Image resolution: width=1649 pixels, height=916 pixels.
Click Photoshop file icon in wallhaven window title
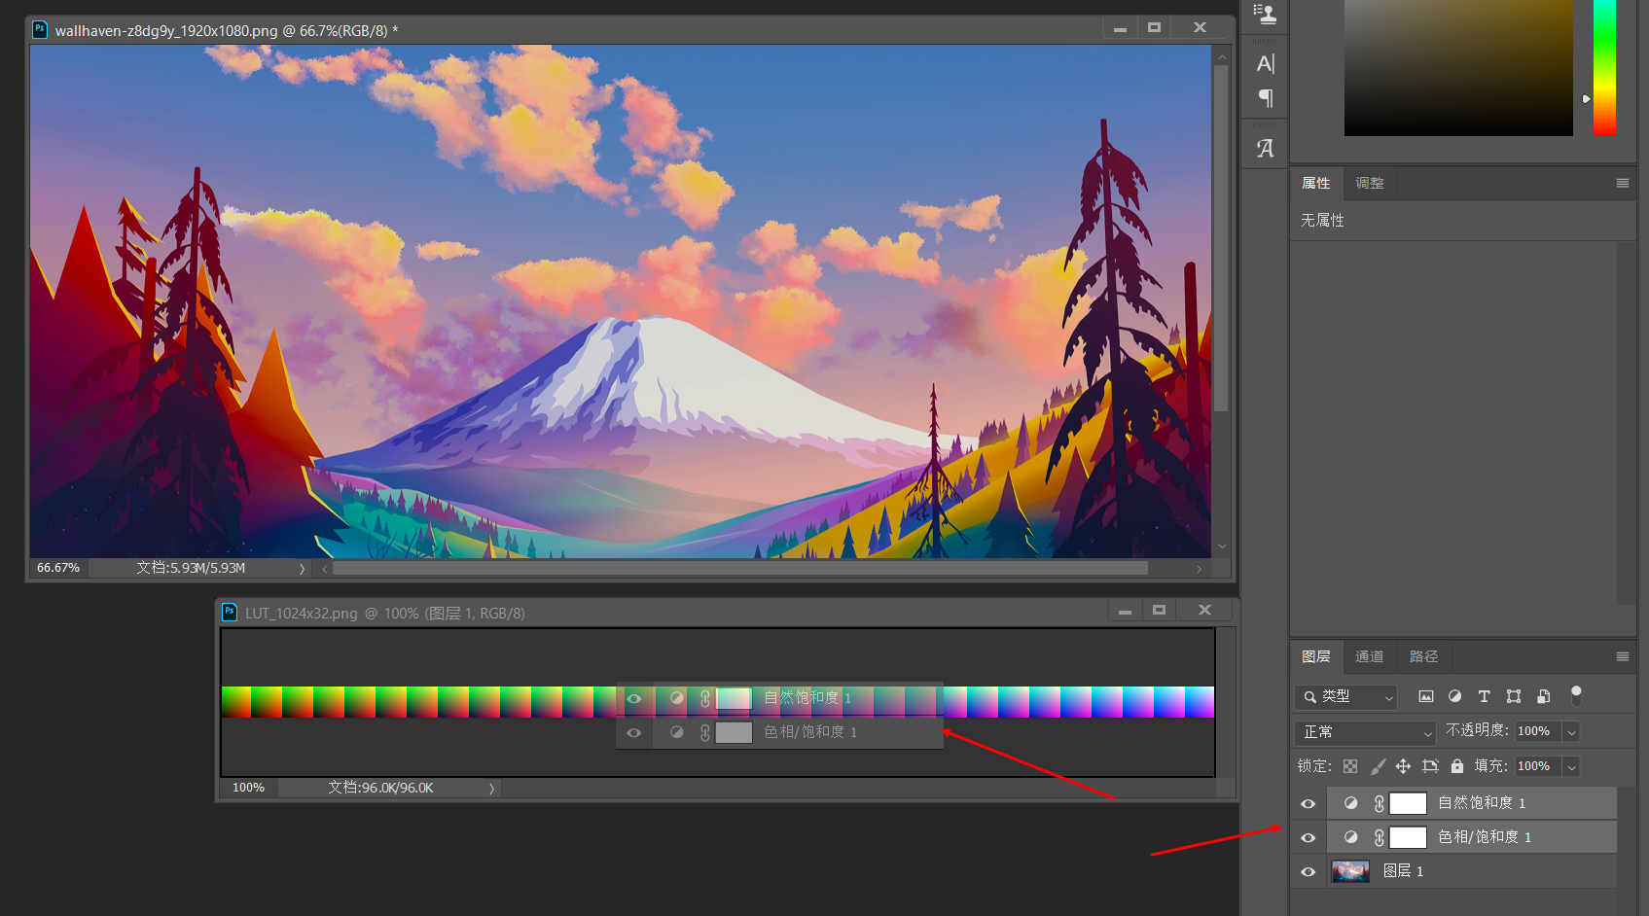[40, 29]
